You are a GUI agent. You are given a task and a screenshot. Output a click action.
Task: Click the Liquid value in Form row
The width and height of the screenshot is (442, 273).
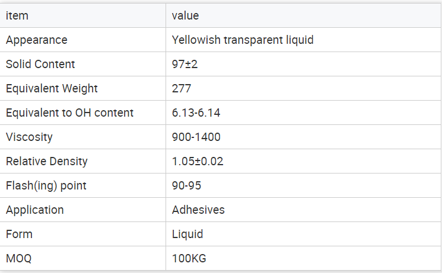tap(187, 235)
